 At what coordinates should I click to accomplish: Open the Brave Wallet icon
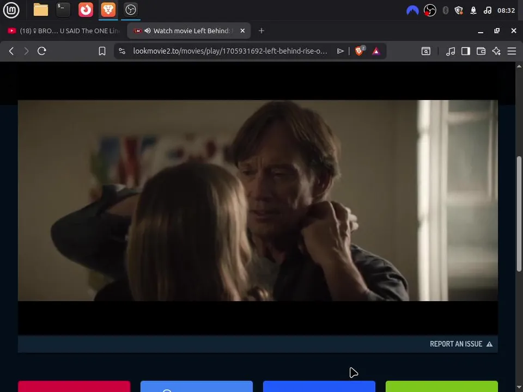tap(481, 51)
